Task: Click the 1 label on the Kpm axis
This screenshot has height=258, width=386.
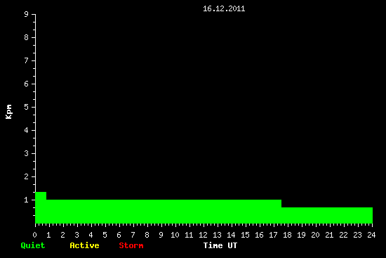Action: pos(27,200)
